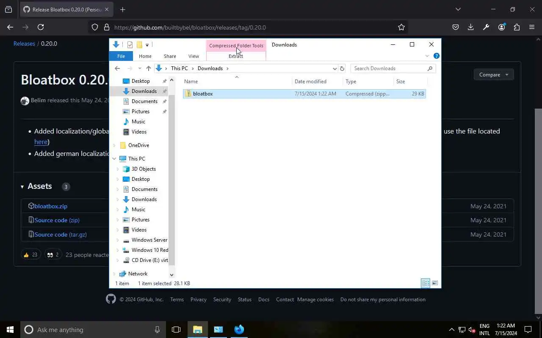This screenshot has height=338, width=542.
Task: Open the Firefox Pocket save icon
Action: (456, 27)
